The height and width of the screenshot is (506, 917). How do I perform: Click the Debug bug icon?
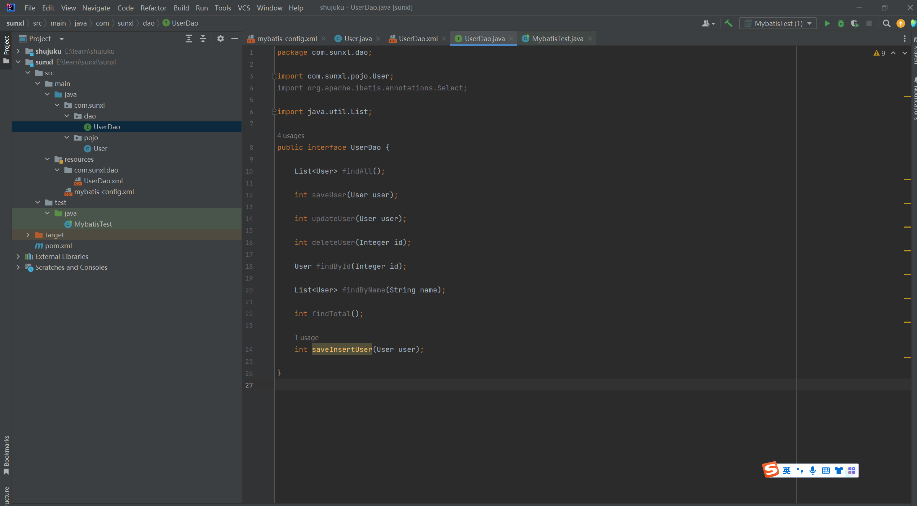[x=841, y=23]
